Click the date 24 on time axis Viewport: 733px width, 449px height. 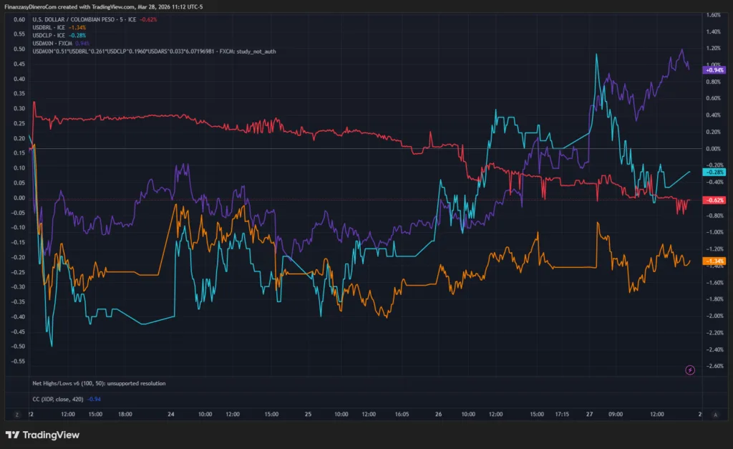click(x=171, y=414)
